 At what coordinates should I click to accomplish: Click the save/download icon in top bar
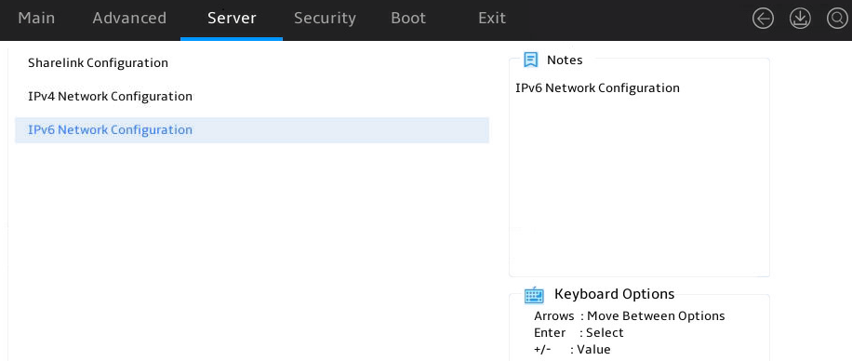pyautogui.click(x=800, y=19)
